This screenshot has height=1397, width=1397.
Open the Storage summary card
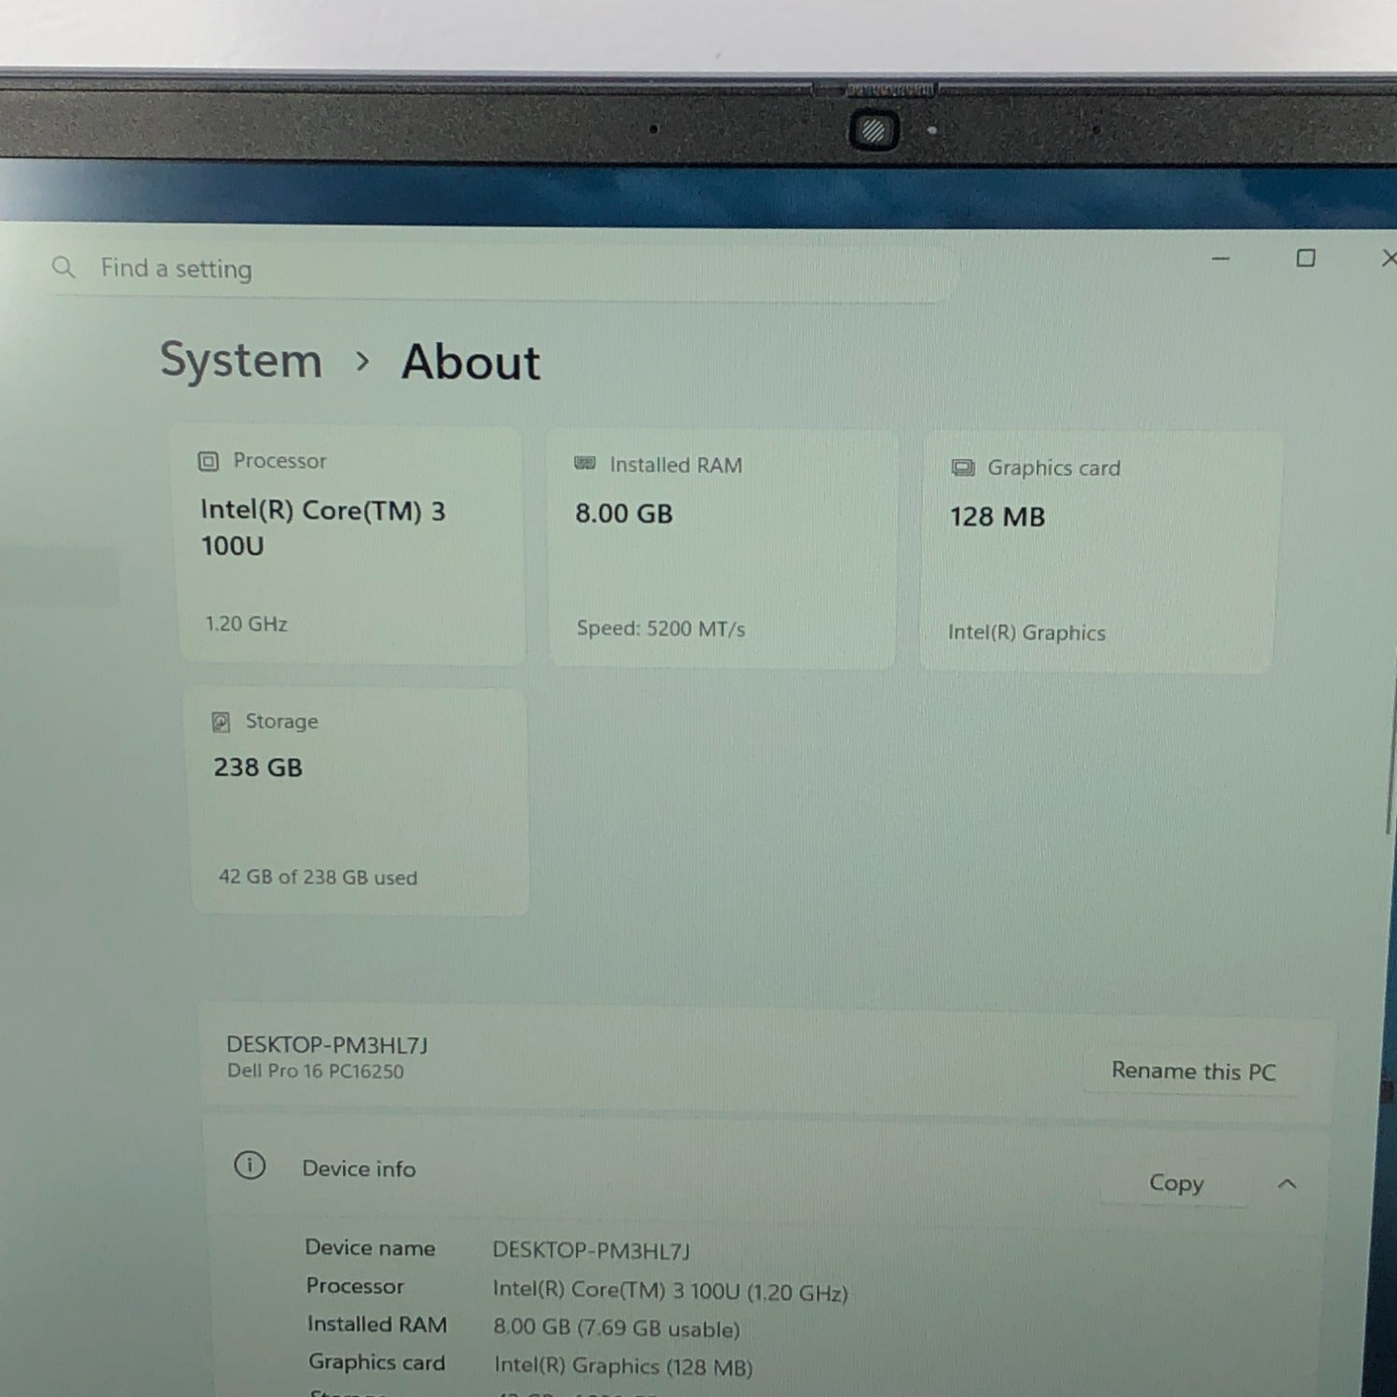pyautogui.click(x=359, y=801)
